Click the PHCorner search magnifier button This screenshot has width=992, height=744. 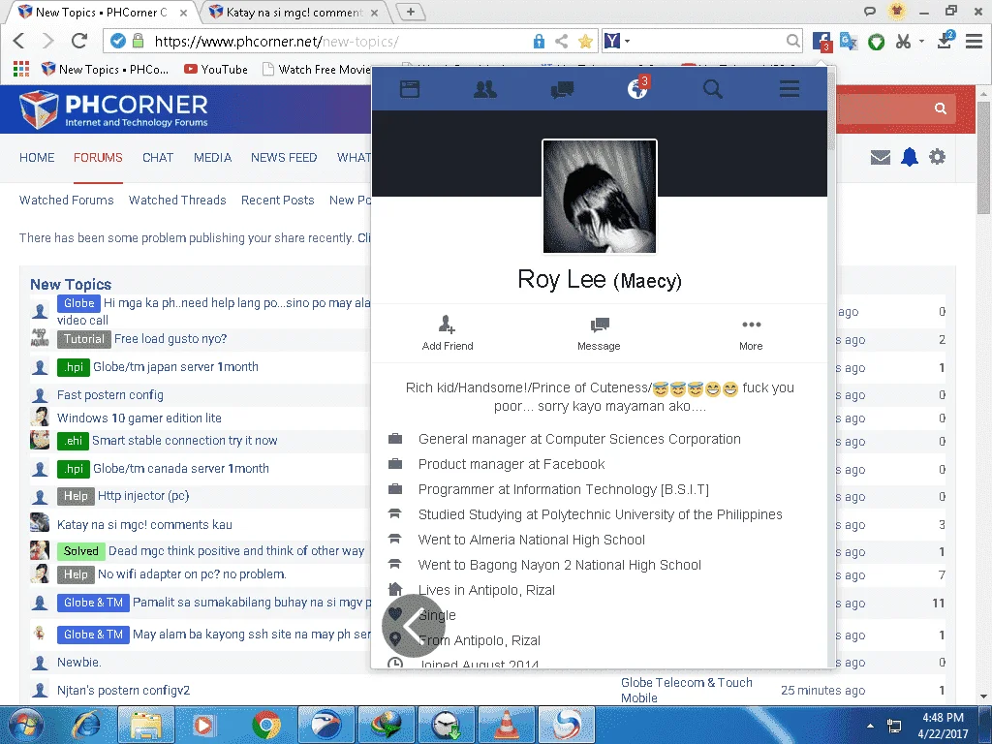(941, 108)
